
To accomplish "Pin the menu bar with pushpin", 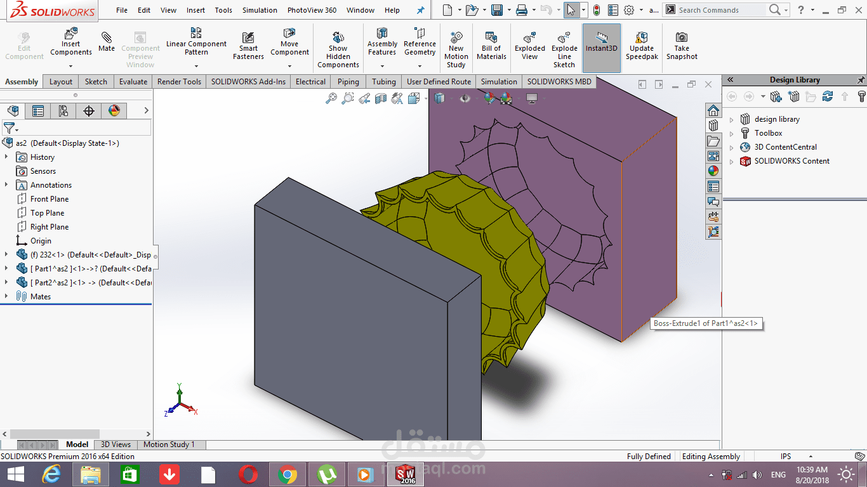I will [x=420, y=10].
